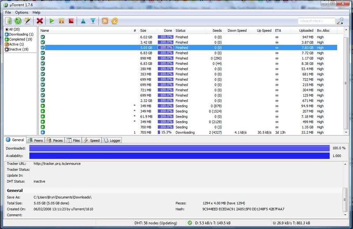Click Add Torrent from URL globe icon

pos(18,20)
